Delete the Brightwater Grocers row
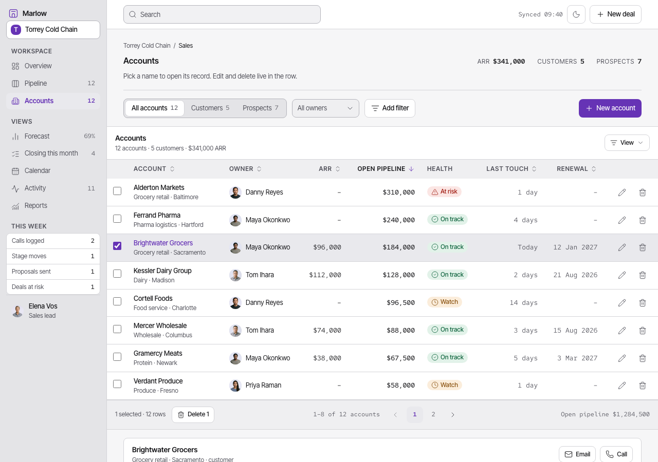 pos(643,247)
